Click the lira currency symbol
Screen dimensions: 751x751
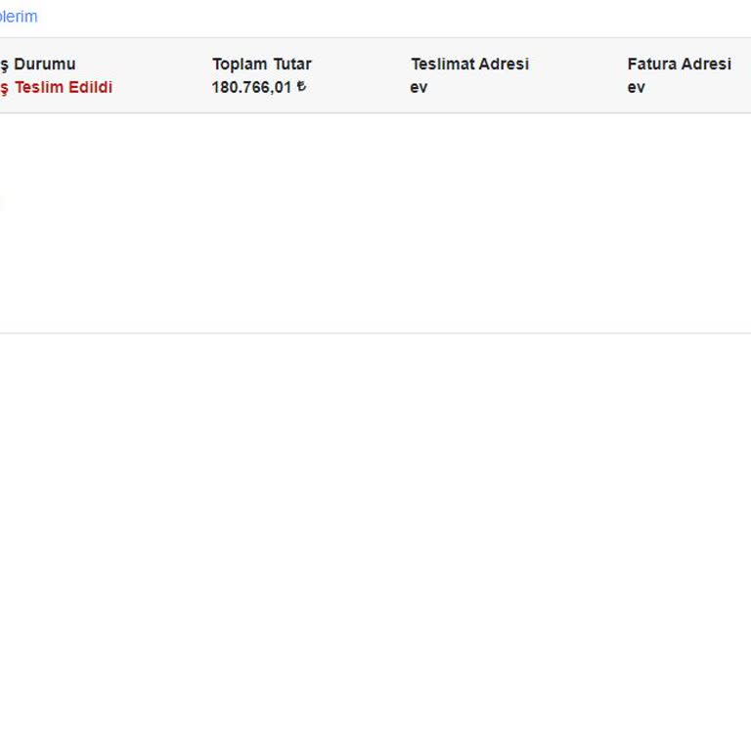tap(301, 87)
